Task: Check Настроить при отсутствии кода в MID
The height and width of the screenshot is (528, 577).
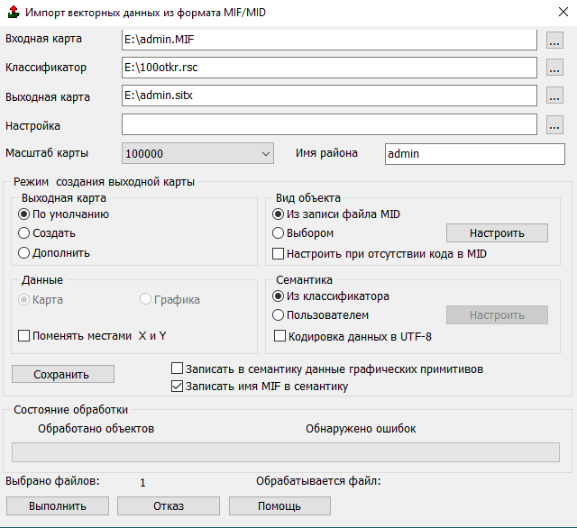Action: (x=279, y=254)
